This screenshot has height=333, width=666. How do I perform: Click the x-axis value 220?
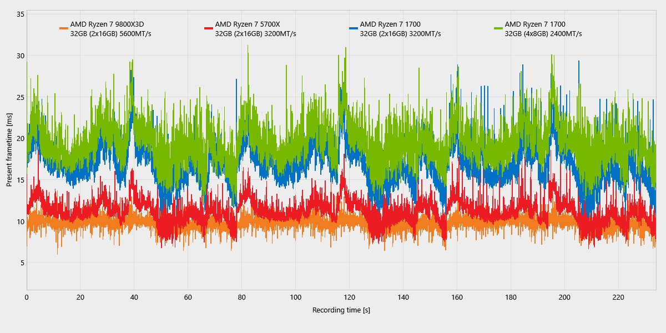click(x=618, y=297)
